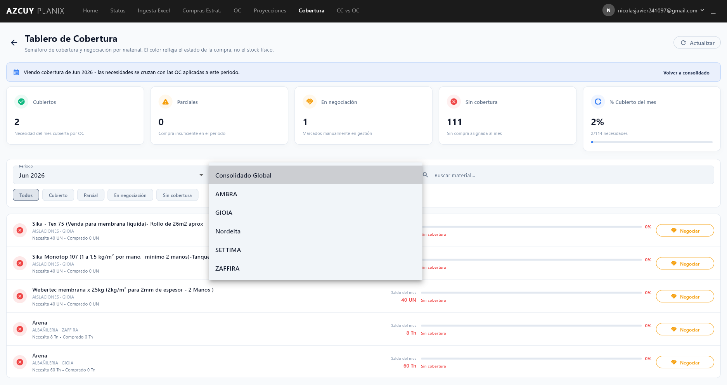Click the AZCUY PLANIX logo

(35, 11)
